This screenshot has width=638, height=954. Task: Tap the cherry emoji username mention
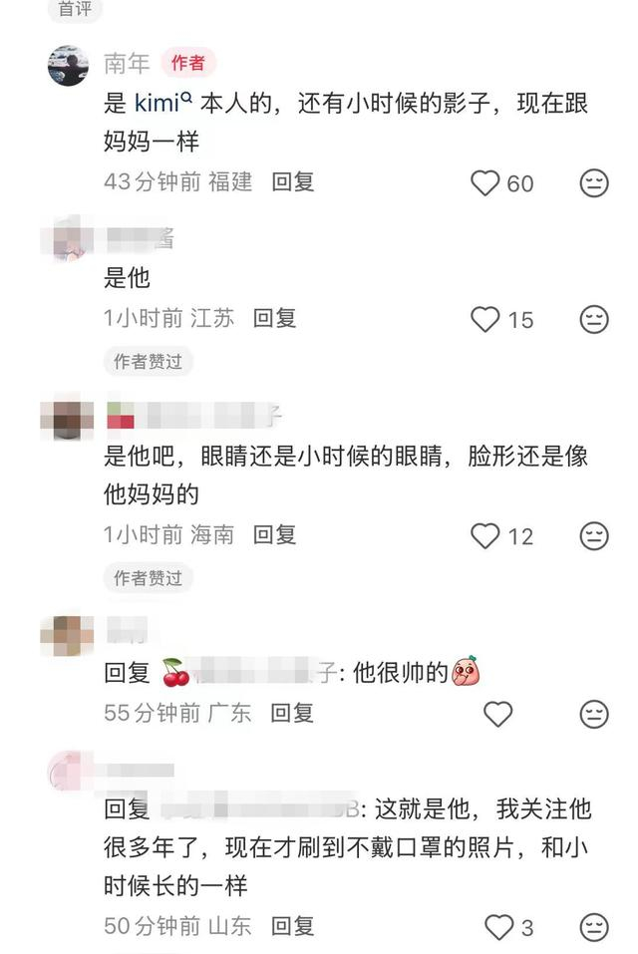coord(249,673)
